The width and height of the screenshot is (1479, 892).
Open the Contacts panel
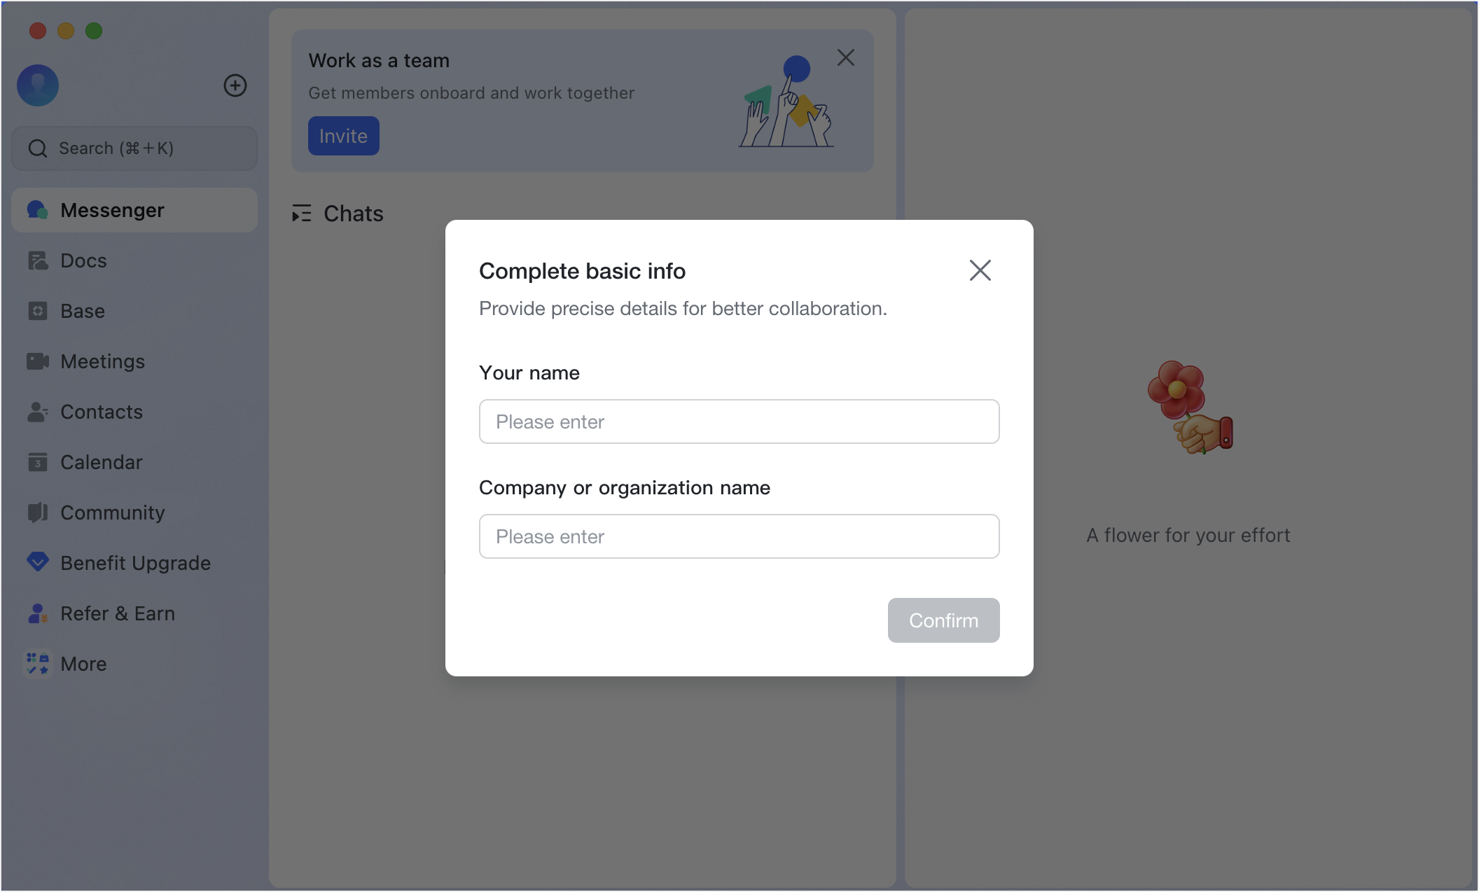coord(102,412)
